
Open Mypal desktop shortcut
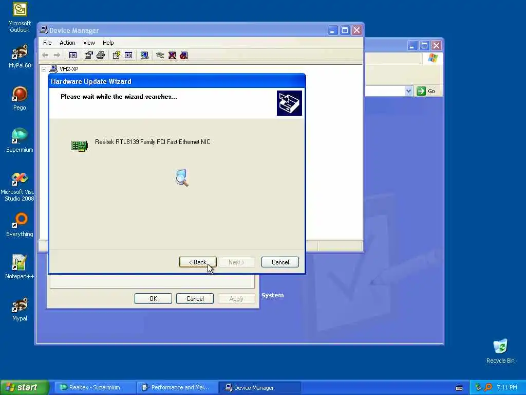[20, 309]
